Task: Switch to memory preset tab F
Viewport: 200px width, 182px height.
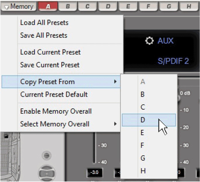Action: point(148,6)
